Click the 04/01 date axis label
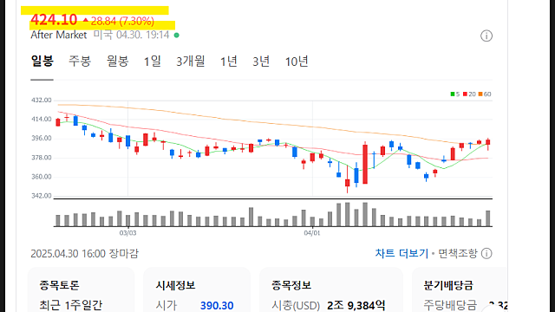 point(312,233)
